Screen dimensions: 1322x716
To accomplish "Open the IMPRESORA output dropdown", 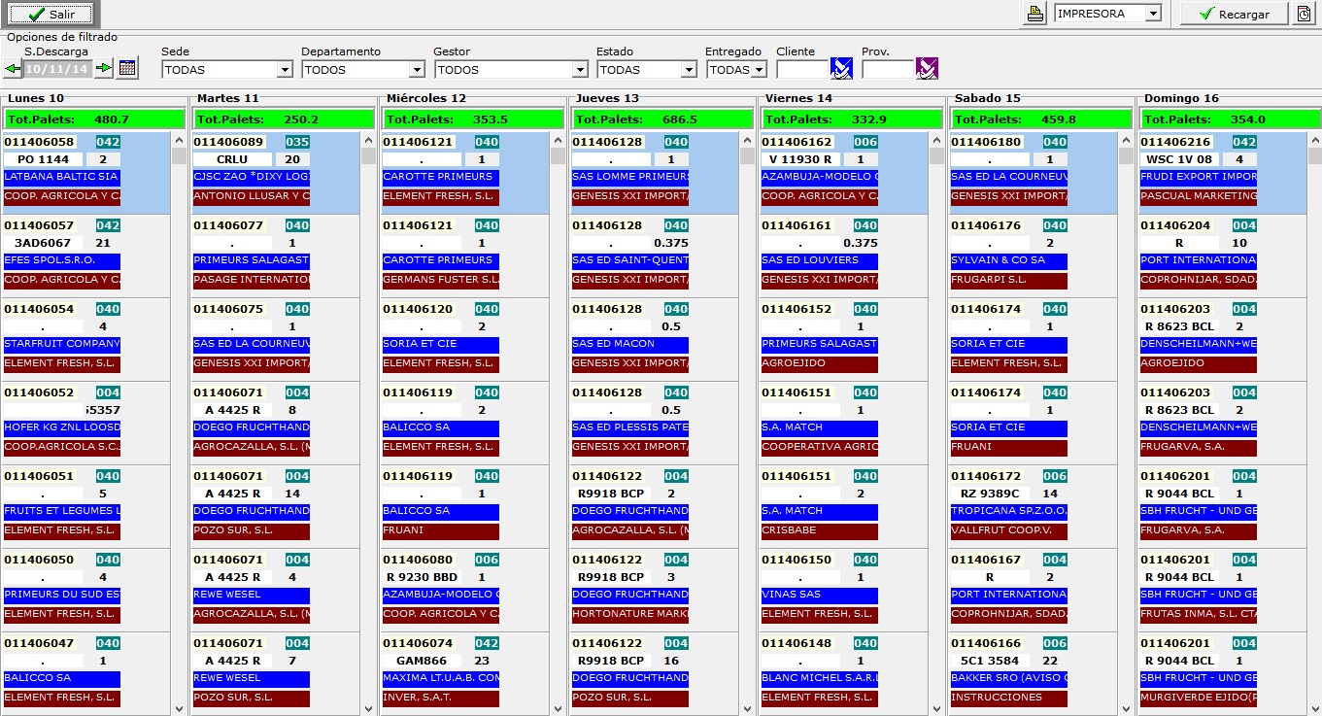I will coord(1153,14).
